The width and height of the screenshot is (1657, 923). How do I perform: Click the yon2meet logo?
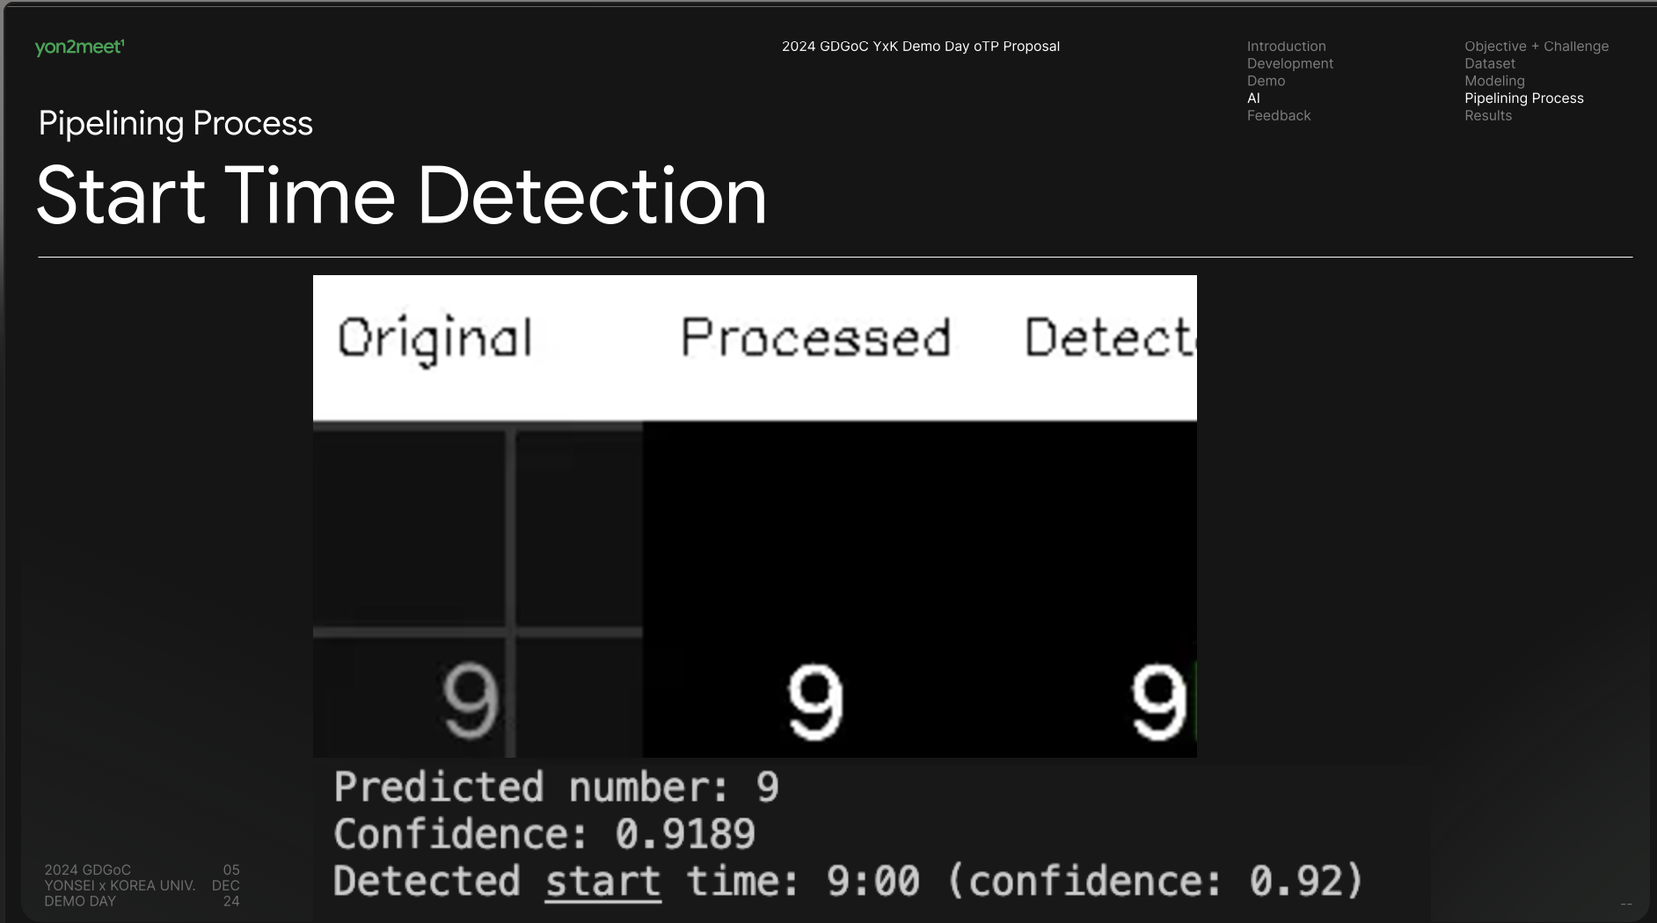coord(80,47)
